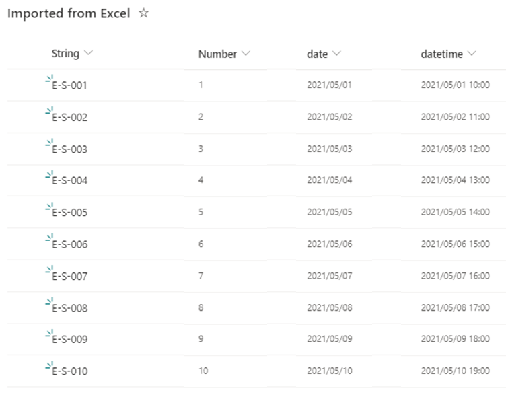
Task: Select the datetime cell 2021/05/02 11:00
Action: pyautogui.click(x=455, y=117)
